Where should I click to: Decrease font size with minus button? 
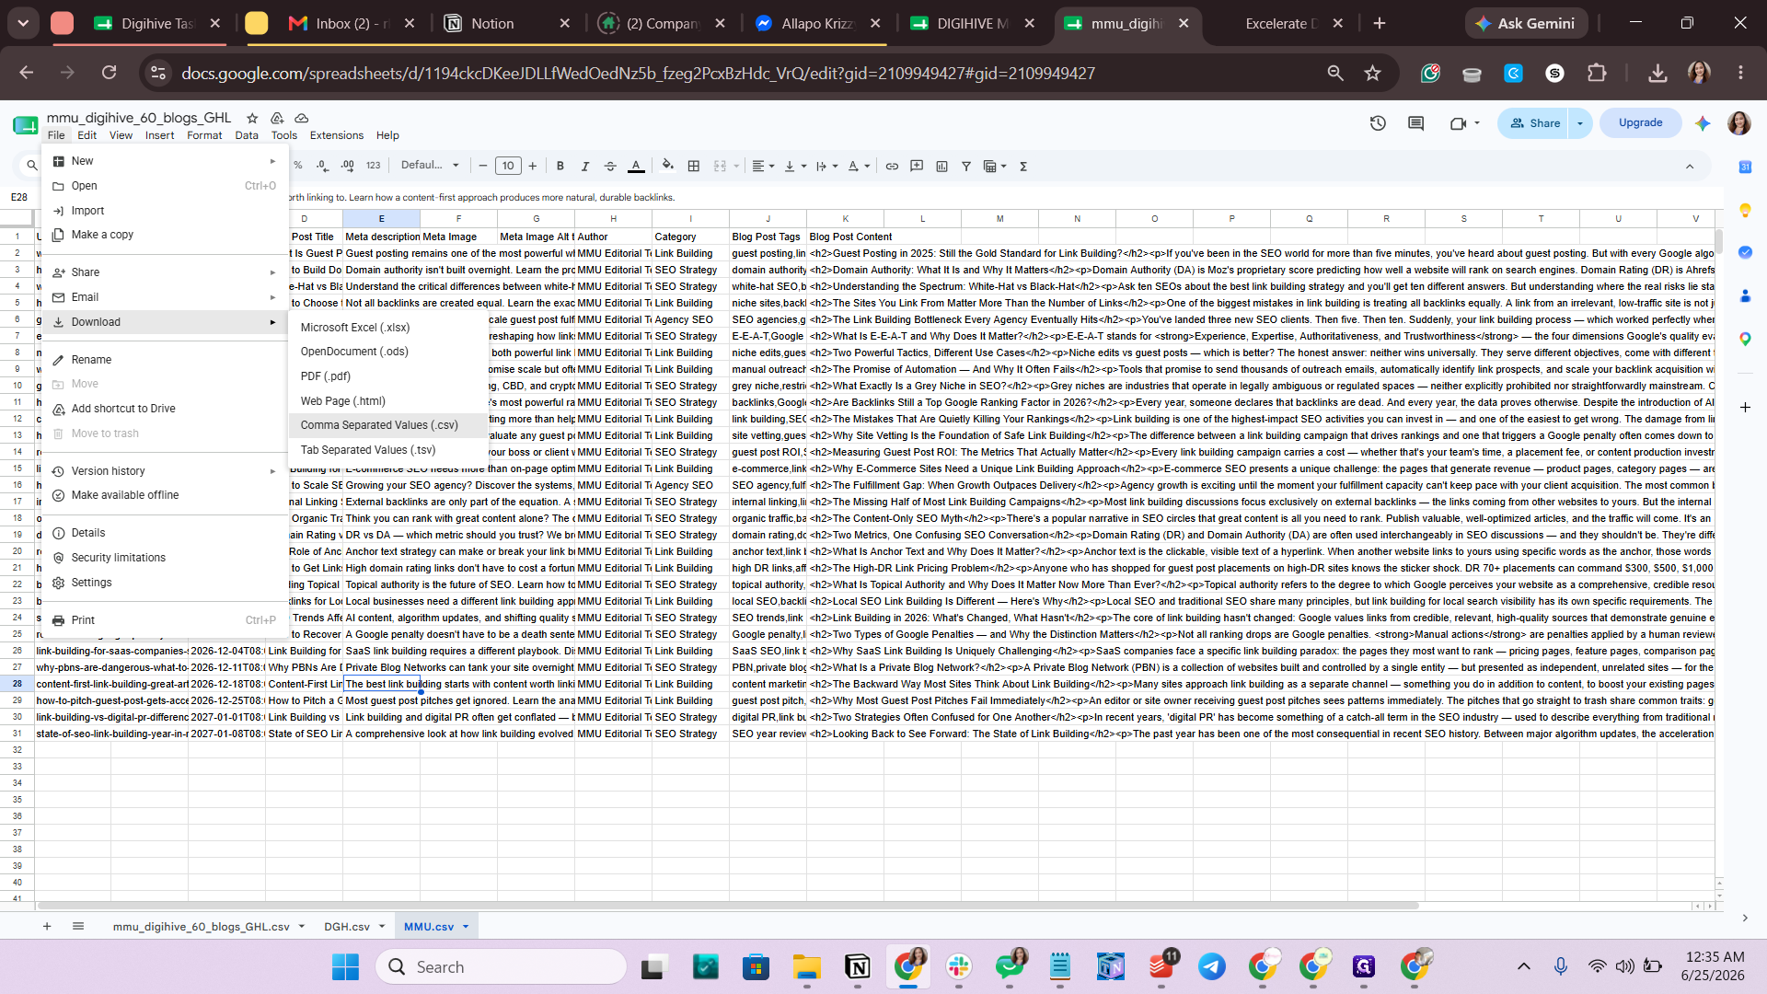tap(483, 166)
